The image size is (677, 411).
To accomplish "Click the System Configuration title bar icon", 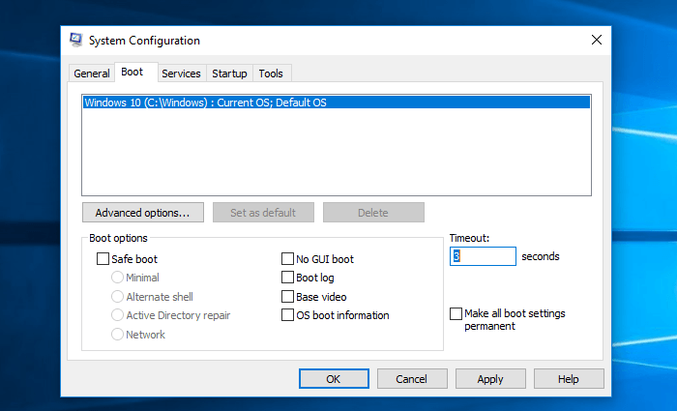I will (x=75, y=40).
